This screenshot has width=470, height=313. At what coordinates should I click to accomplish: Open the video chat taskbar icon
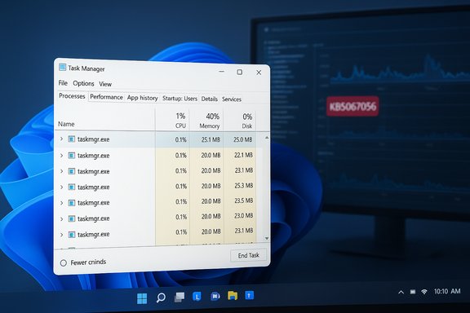pos(215,296)
